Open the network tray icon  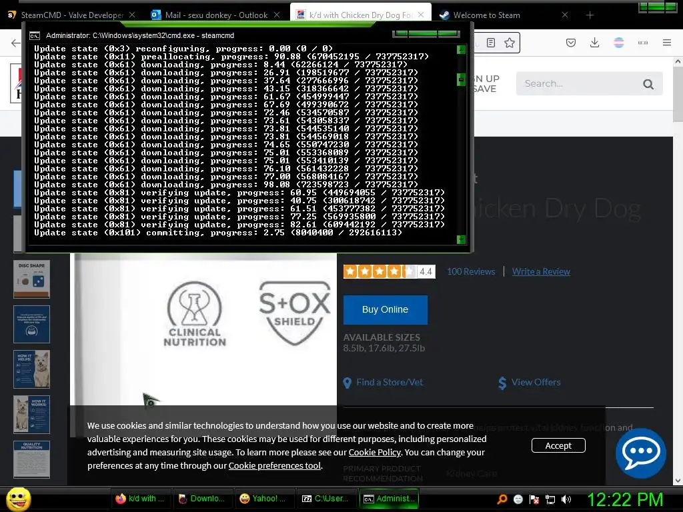tap(550, 499)
